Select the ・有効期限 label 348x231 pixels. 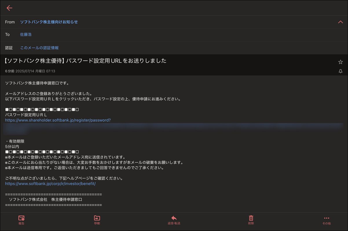point(15,141)
